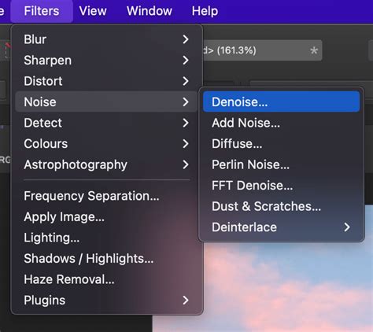Expand the Astrophotography submenu
The width and height of the screenshot is (373, 332).
click(x=106, y=164)
